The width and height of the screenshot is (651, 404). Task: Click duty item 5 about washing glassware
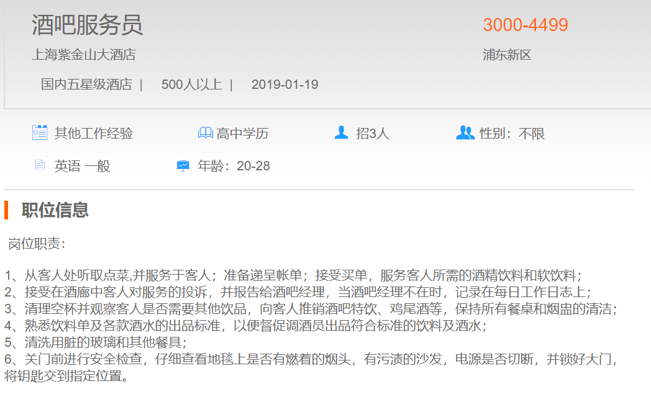coord(96,342)
